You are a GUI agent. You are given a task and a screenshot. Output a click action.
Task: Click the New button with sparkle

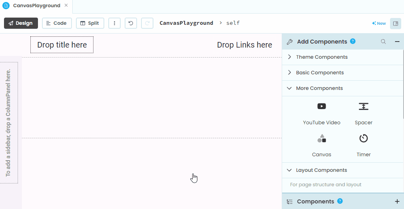coord(379,24)
